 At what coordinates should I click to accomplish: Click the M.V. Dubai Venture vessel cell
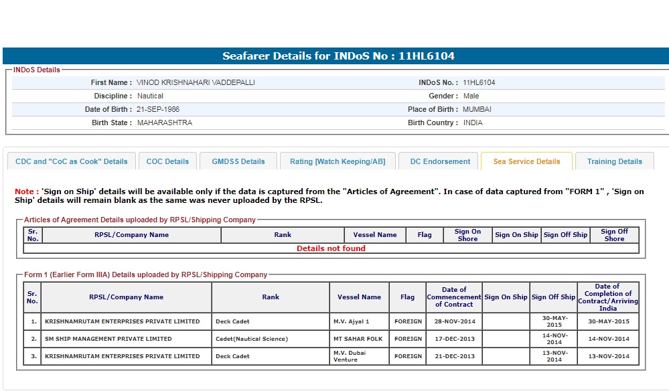351,356
